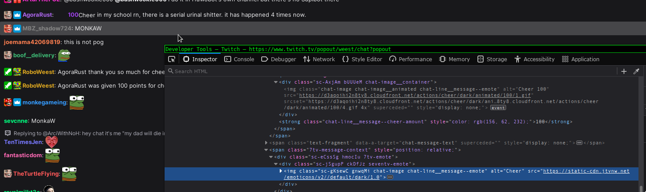Expand ellipsis on the selected img node
The image size is (646, 192).
[x=390, y=177]
